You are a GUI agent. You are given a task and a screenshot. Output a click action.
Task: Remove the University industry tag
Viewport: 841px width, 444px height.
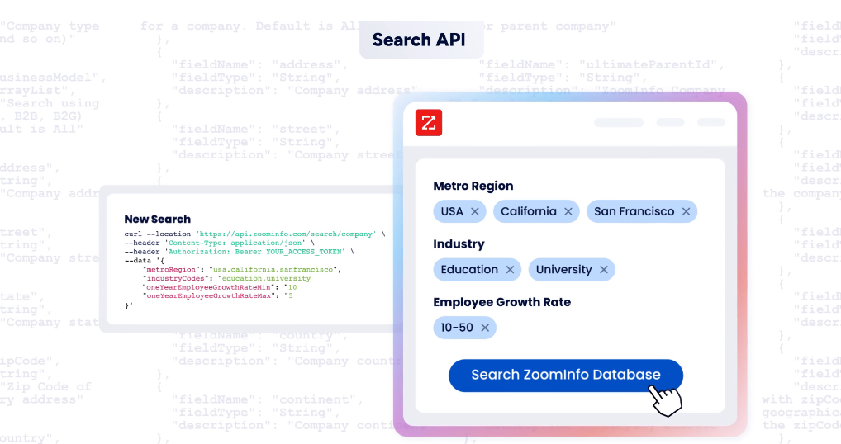pyautogui.click(x=604, y=269)
